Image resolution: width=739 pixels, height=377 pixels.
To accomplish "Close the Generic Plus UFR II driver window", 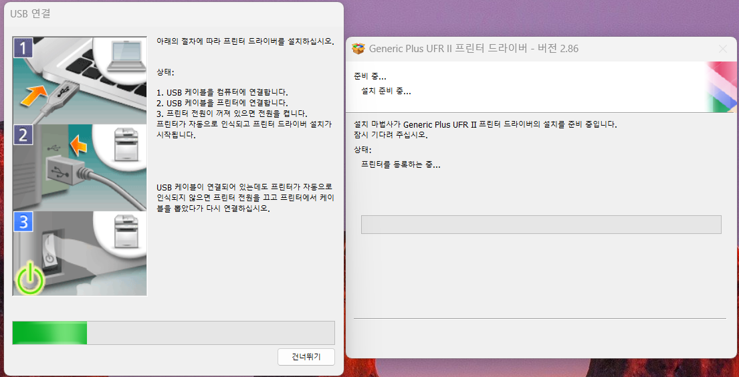I will point(722,49).
